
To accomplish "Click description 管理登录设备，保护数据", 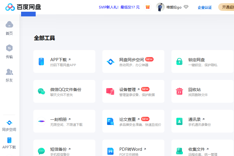I will [137, 95].
